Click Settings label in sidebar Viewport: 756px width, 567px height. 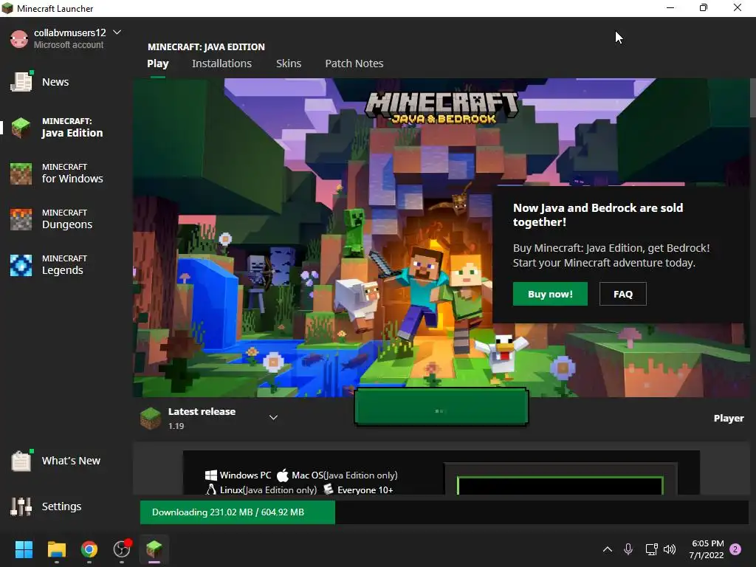62,506
